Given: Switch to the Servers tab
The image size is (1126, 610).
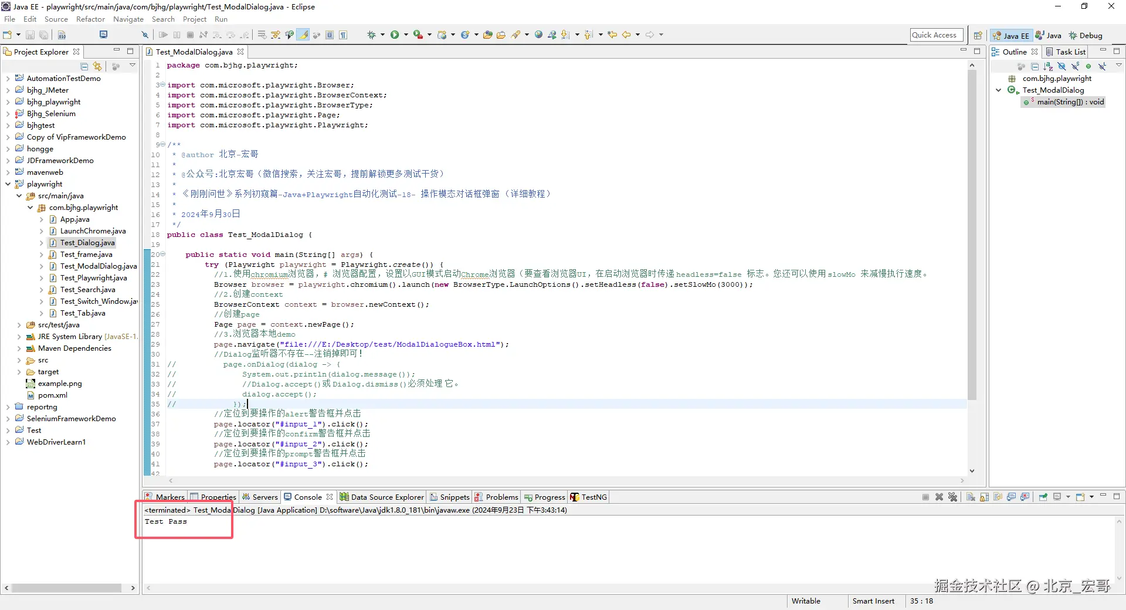Looking at the screenshot, I should pos(260,497).
